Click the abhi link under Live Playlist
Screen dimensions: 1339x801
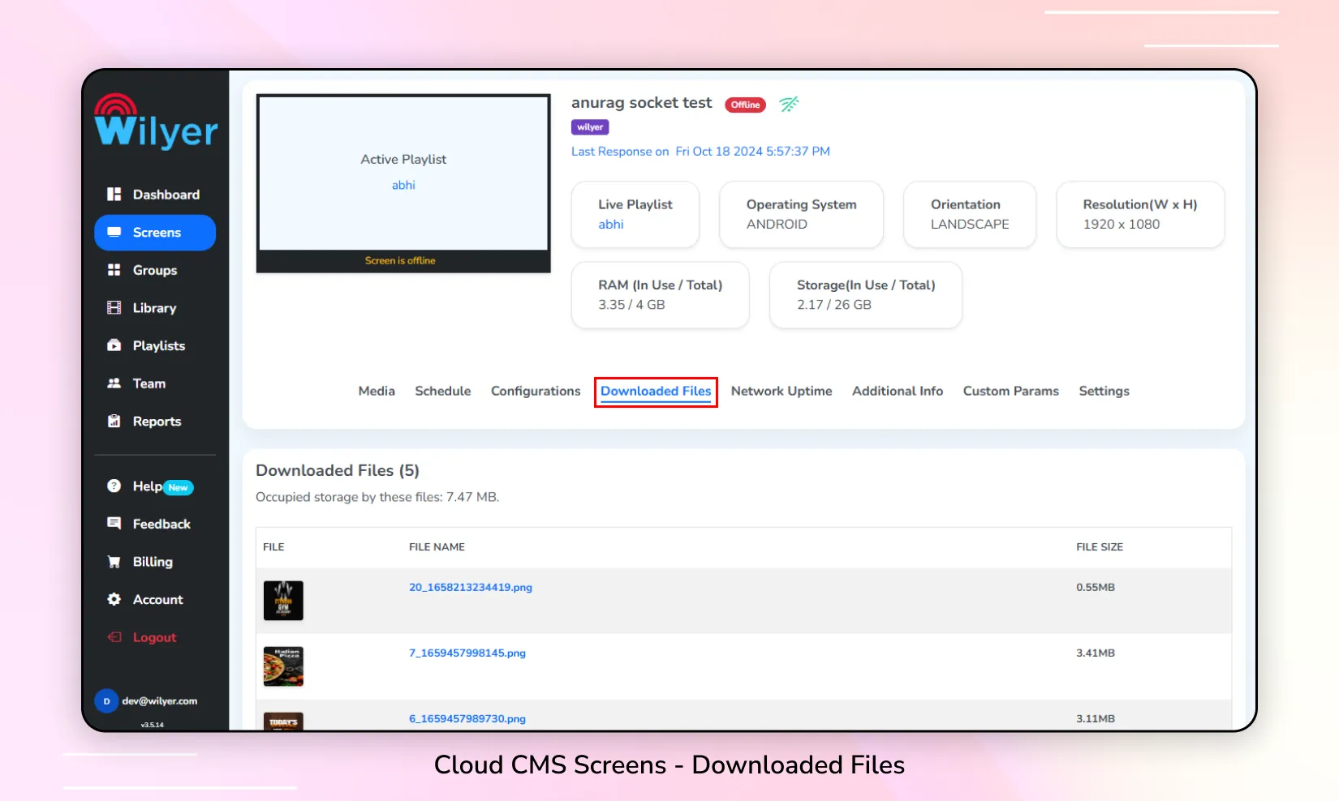[611, 225]
